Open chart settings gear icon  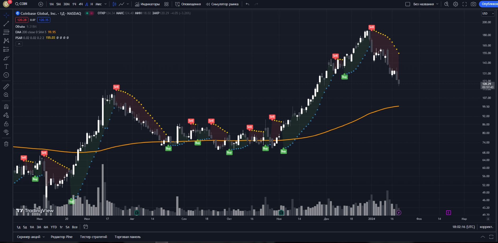coord(455,4)
